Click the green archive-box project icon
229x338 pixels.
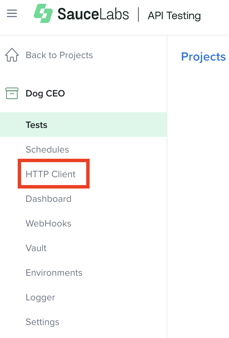pos(12,93)
